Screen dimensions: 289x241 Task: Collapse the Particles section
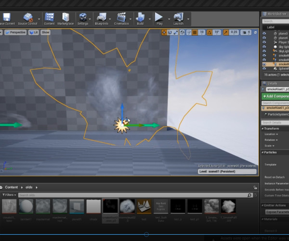pos(263,152)
